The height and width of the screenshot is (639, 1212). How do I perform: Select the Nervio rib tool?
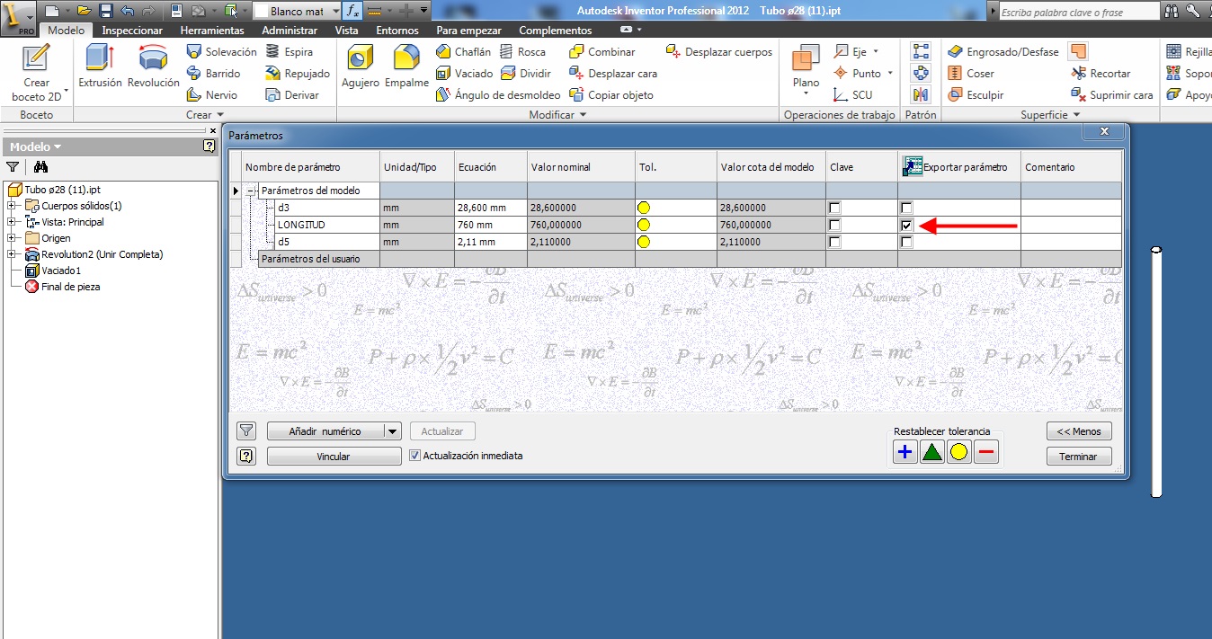point(211,95)
